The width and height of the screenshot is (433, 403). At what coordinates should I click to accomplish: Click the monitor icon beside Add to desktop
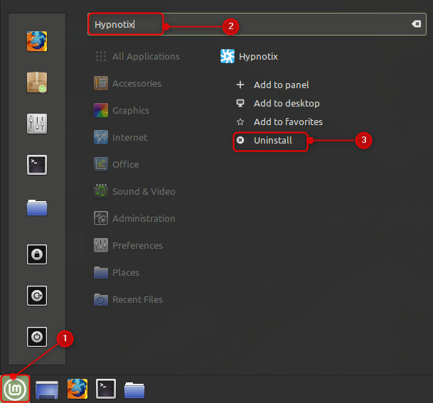(240, 103)
